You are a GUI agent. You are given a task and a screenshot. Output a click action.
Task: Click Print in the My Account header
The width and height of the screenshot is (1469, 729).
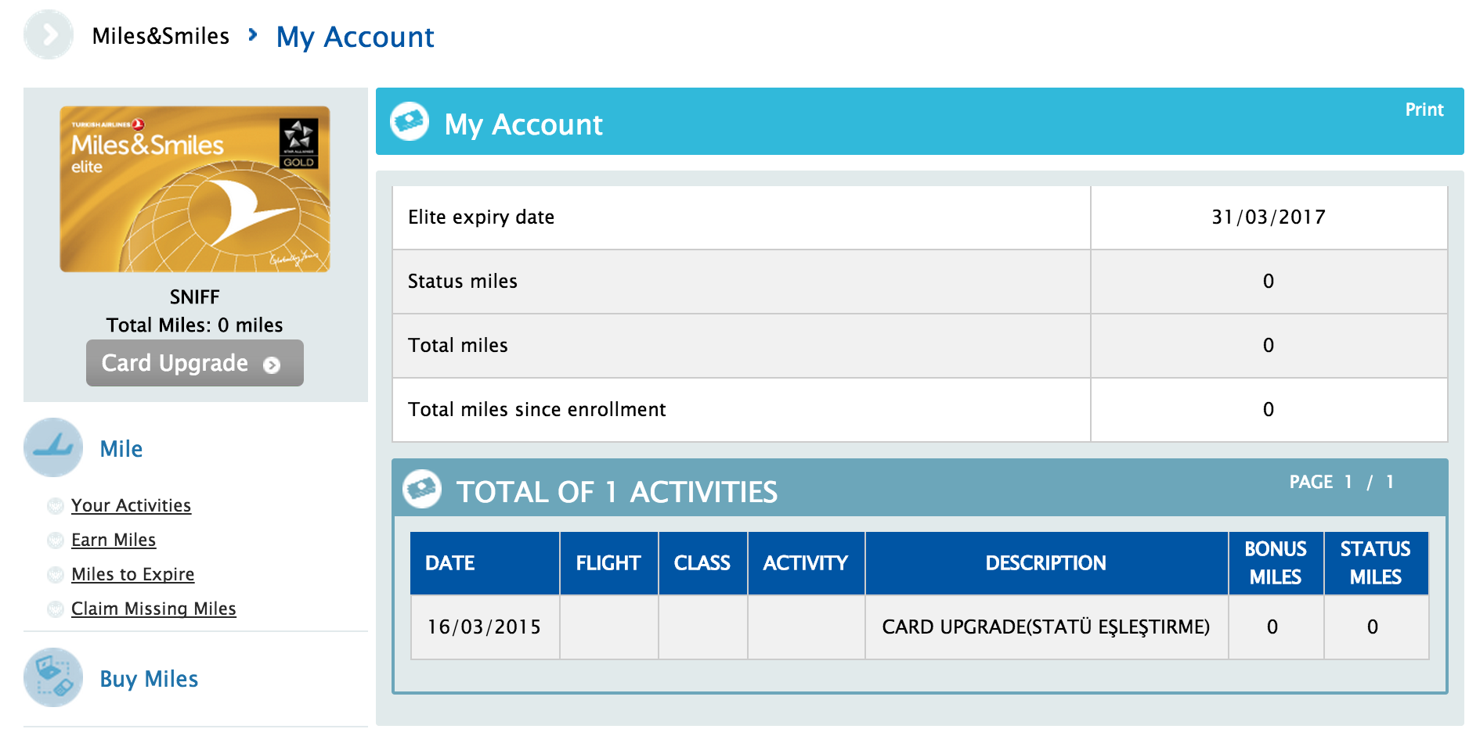pos(1424,110)
